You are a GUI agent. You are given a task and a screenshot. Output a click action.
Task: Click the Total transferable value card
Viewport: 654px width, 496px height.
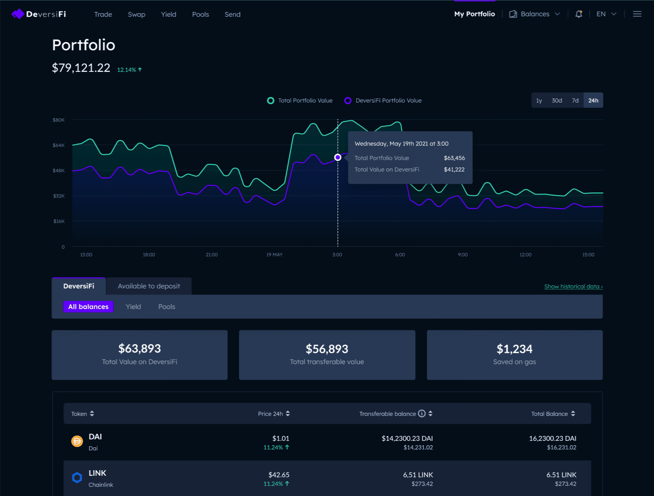point(327,355)
